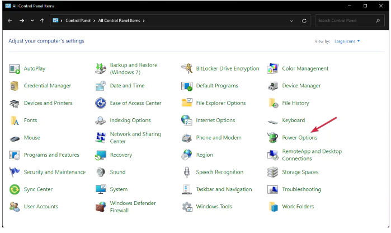Viewport: 391px width, 233px height.
Task: Go back using the Back arrow
Action: (10, 21)
